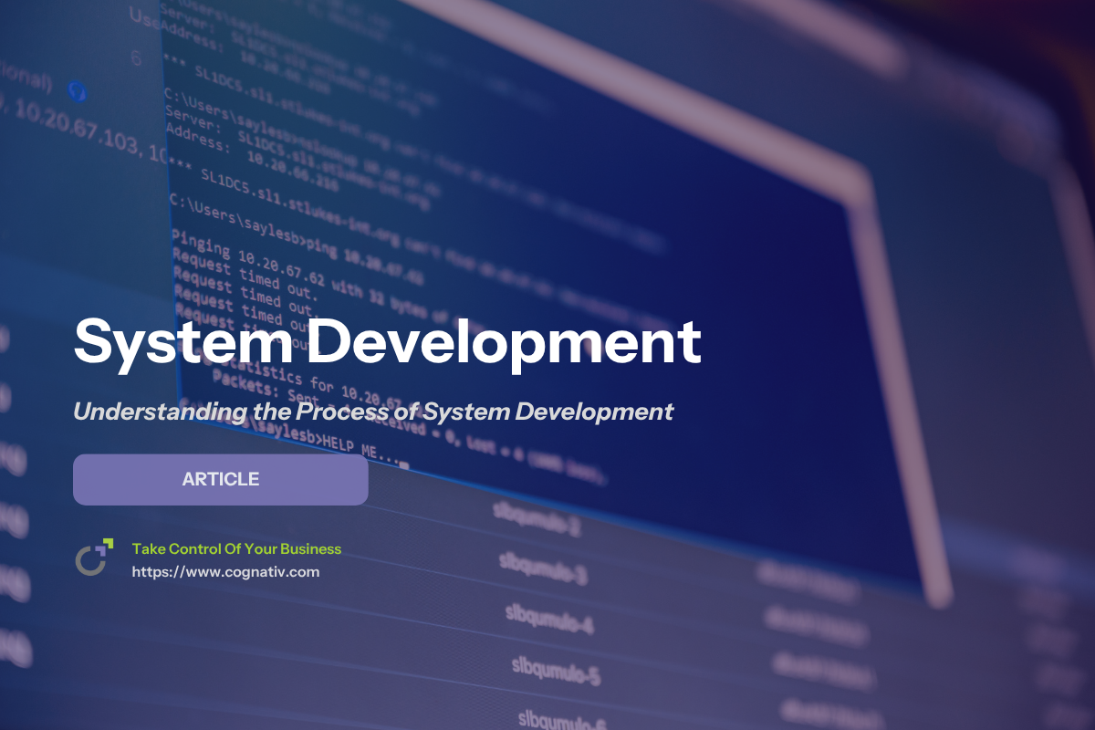Viewport: 1095px width, 730px height.
Task: Click the ARTICLE button
Action: click(220, 479)
